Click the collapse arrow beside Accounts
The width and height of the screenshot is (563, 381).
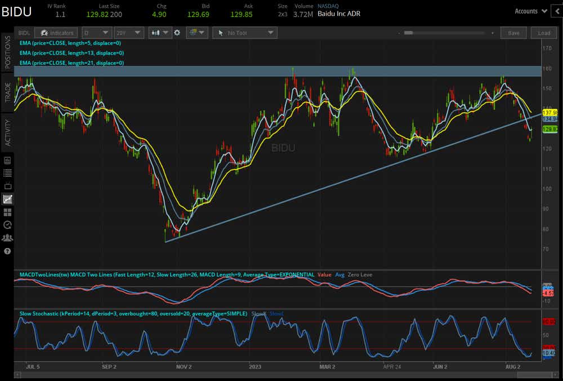point(558,11)
